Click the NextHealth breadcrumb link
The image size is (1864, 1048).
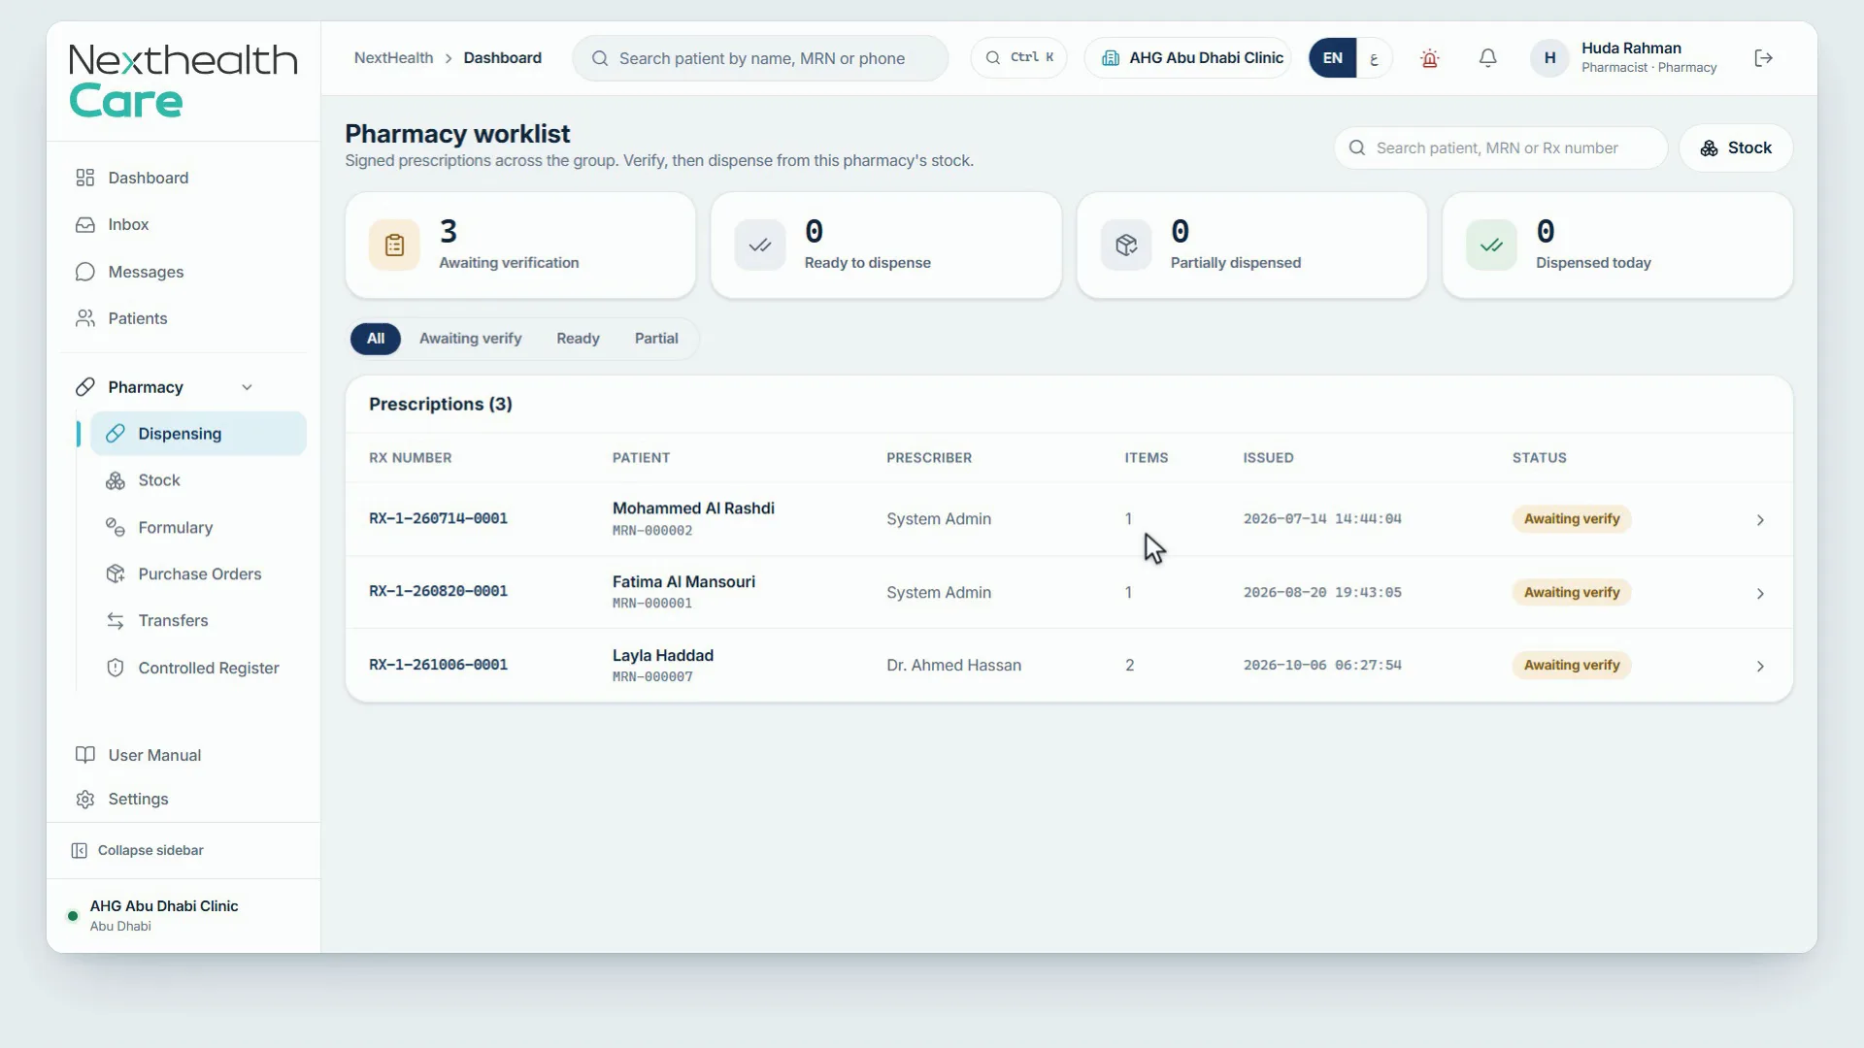tap(393, 58)
